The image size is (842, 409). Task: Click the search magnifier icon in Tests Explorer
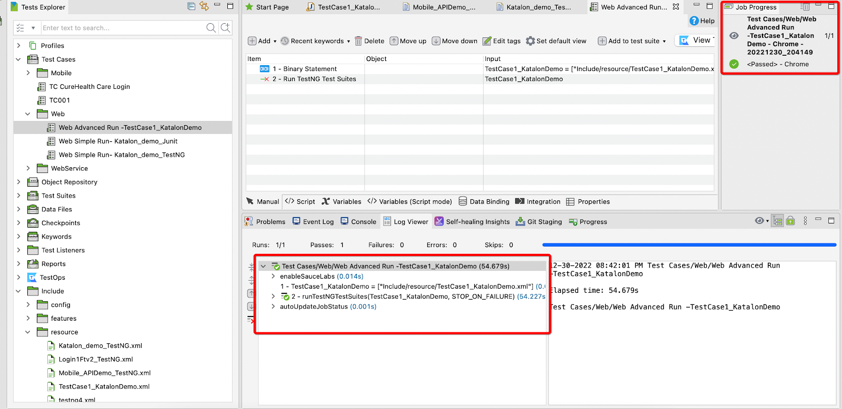click(x=211, y=28)
